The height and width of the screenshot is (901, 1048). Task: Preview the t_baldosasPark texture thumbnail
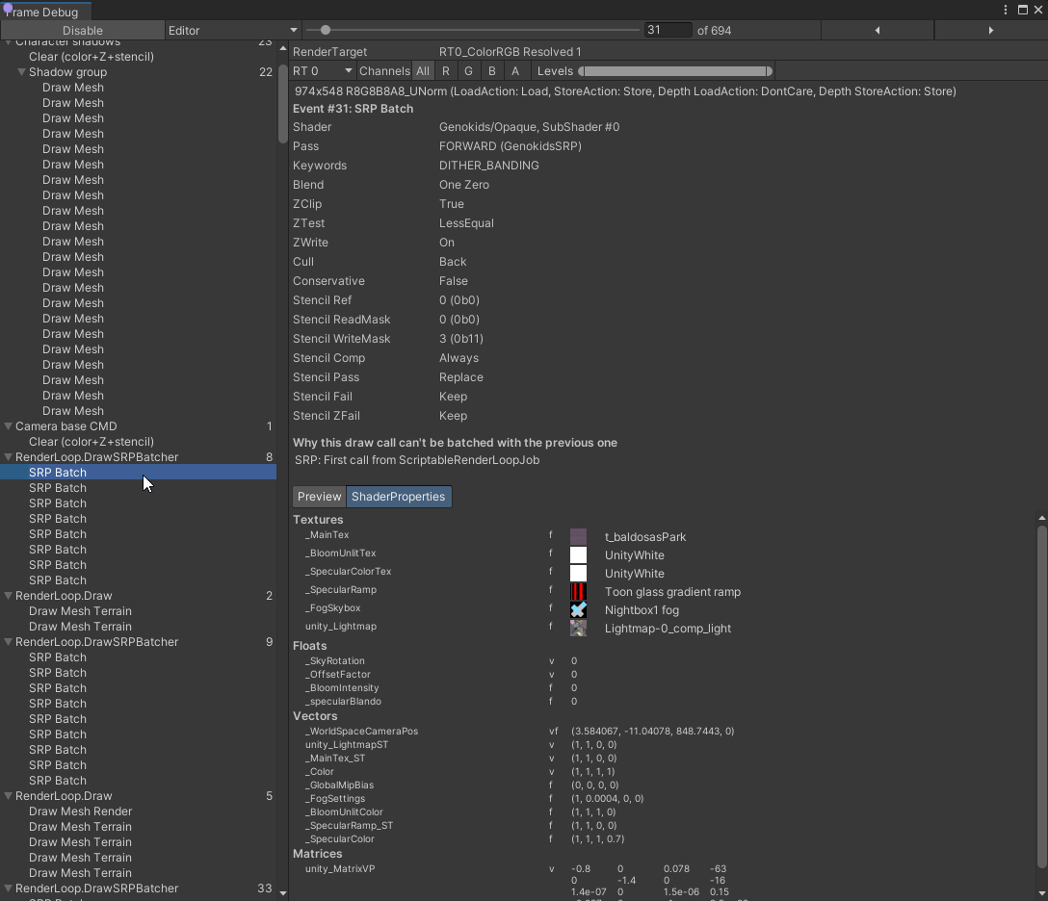point(578,535)
